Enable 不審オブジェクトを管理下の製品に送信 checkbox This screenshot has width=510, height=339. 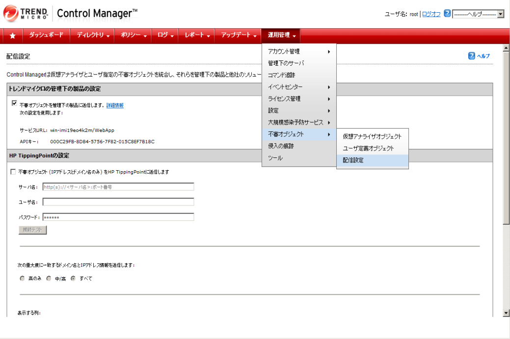[x=14, y=104]
